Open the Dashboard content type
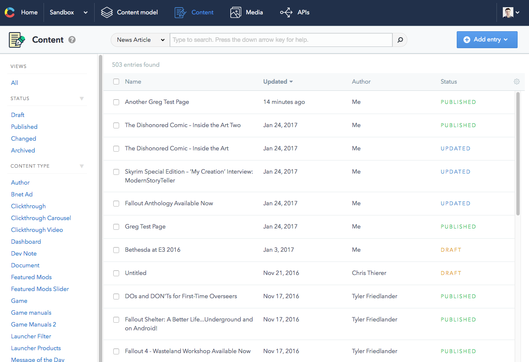 click(26, 242)
